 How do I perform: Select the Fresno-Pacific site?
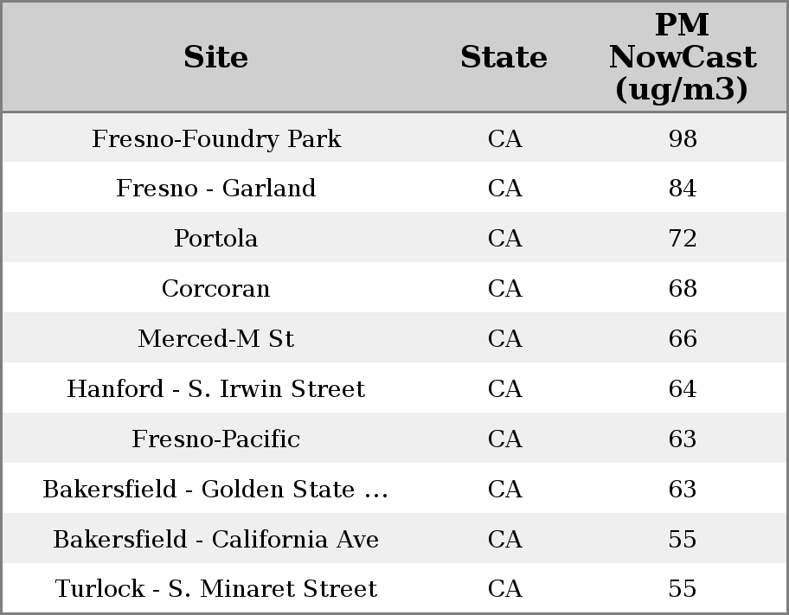tap(216, 439)
